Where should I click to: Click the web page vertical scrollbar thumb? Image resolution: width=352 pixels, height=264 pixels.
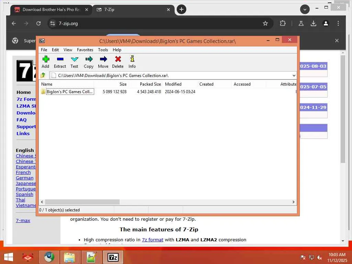pyautogui.click(x=343, y=109)
